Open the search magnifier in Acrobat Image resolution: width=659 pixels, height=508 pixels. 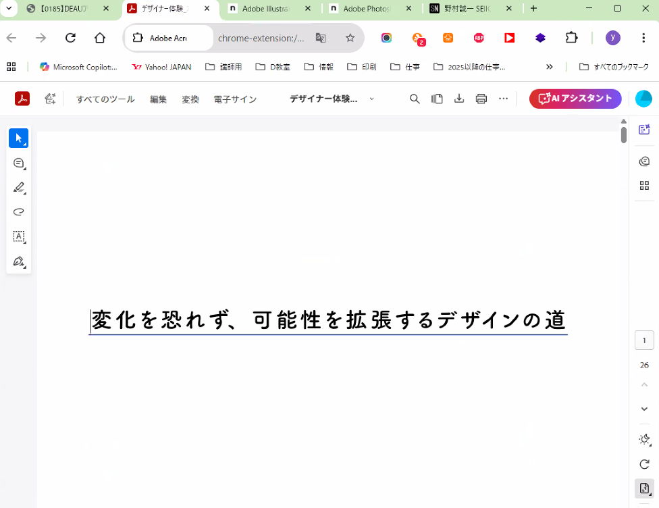(x=415, y=99)
